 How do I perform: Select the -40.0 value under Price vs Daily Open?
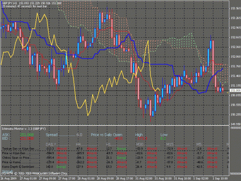pyautogui.click(x=118, y=139)
